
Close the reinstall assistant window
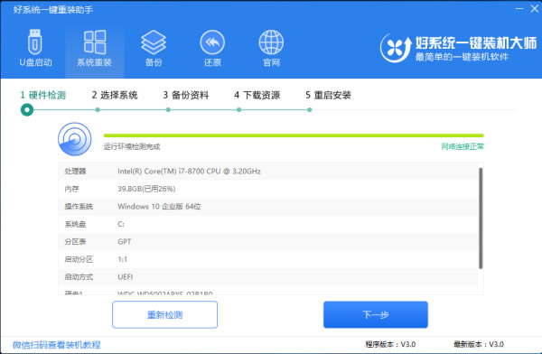(x=535, y=9)
